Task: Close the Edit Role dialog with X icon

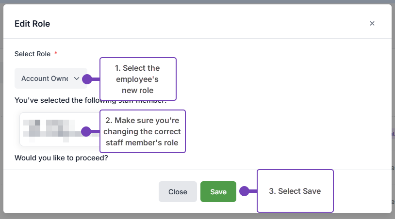Action: coord(372,23)
